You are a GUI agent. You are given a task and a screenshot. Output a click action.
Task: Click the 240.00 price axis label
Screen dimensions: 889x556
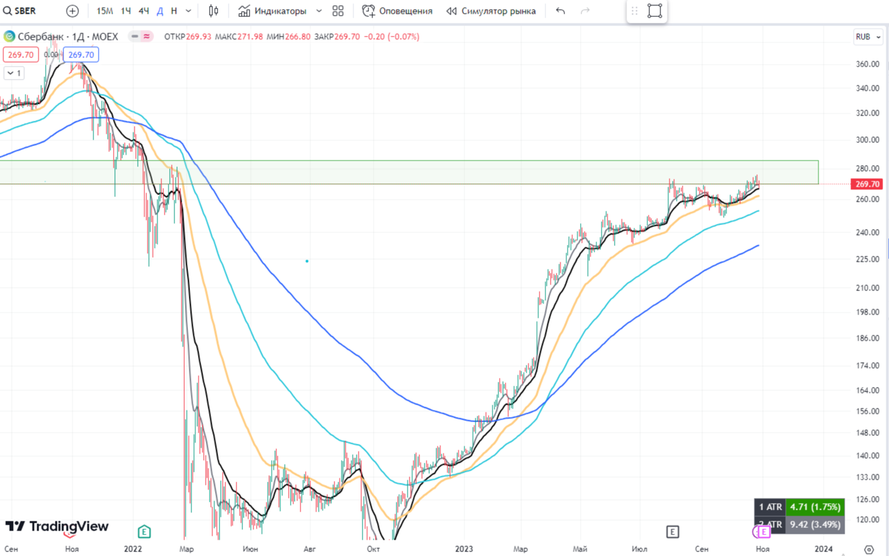click(868, 232)
